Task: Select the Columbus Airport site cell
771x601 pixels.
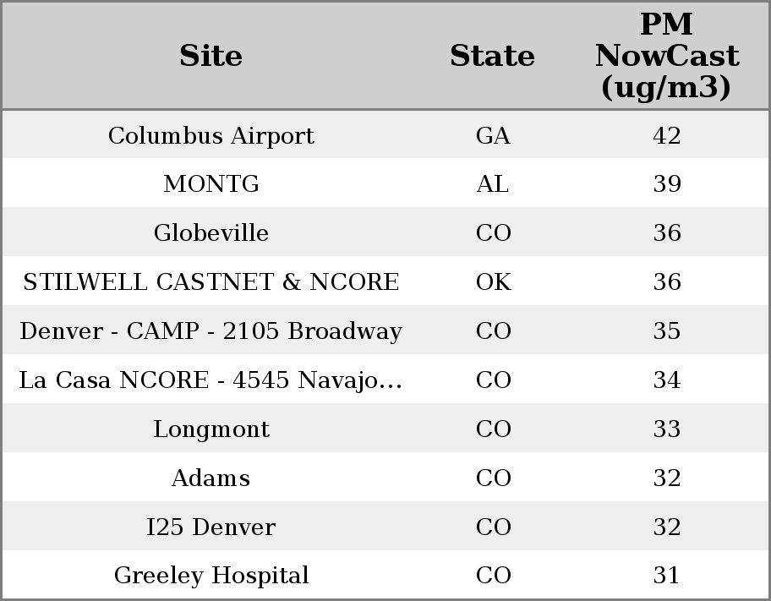Action: (211, 136)
